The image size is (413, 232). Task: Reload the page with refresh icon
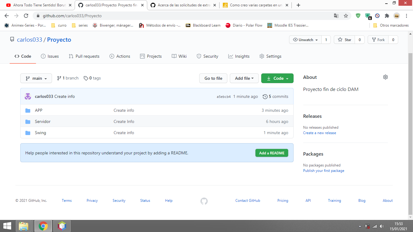26,16
